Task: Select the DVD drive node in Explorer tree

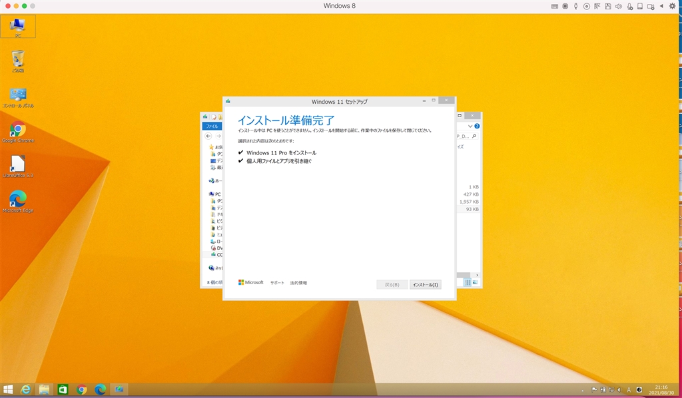Action: click(x=216, y=248)
